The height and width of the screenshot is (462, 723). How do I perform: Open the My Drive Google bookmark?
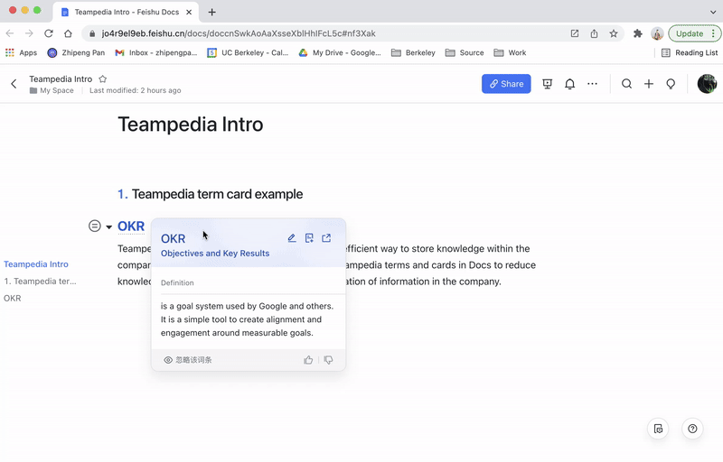340,53
